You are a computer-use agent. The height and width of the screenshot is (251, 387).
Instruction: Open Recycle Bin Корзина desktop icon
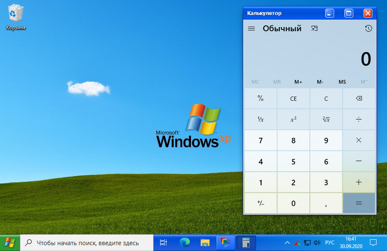click(x=15, y=17)
